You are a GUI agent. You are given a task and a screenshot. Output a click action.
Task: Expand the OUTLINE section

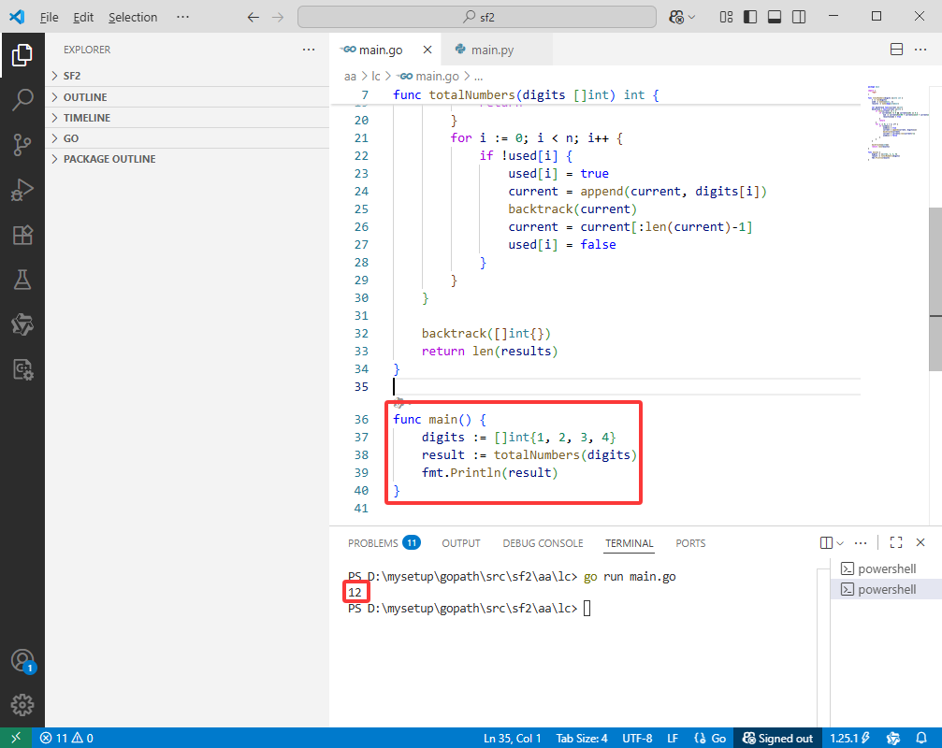[187, 97]
